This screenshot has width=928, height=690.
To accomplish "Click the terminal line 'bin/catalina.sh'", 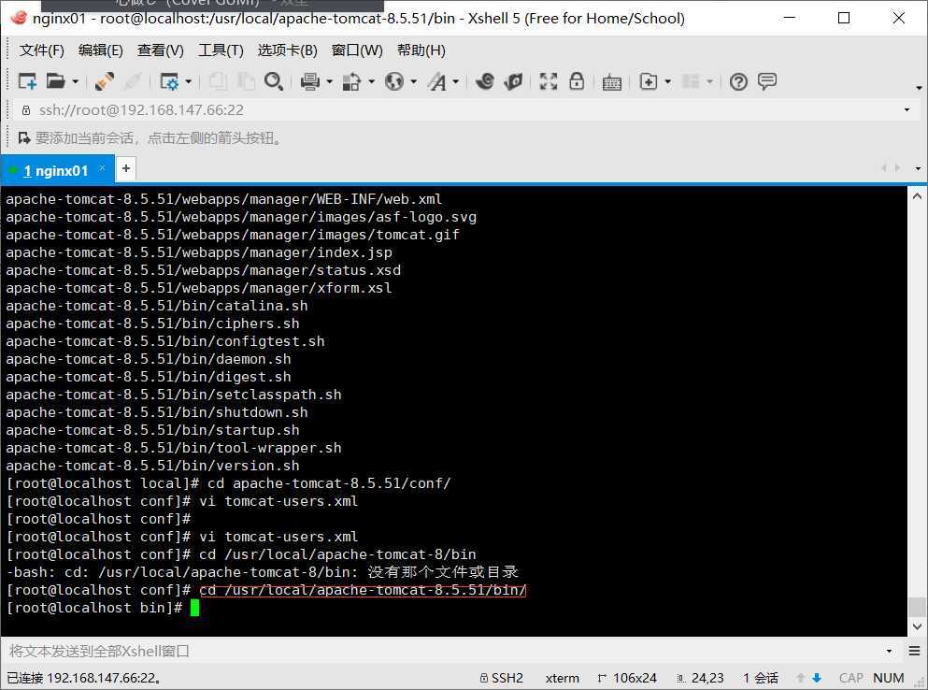I will tap(157, 307).
